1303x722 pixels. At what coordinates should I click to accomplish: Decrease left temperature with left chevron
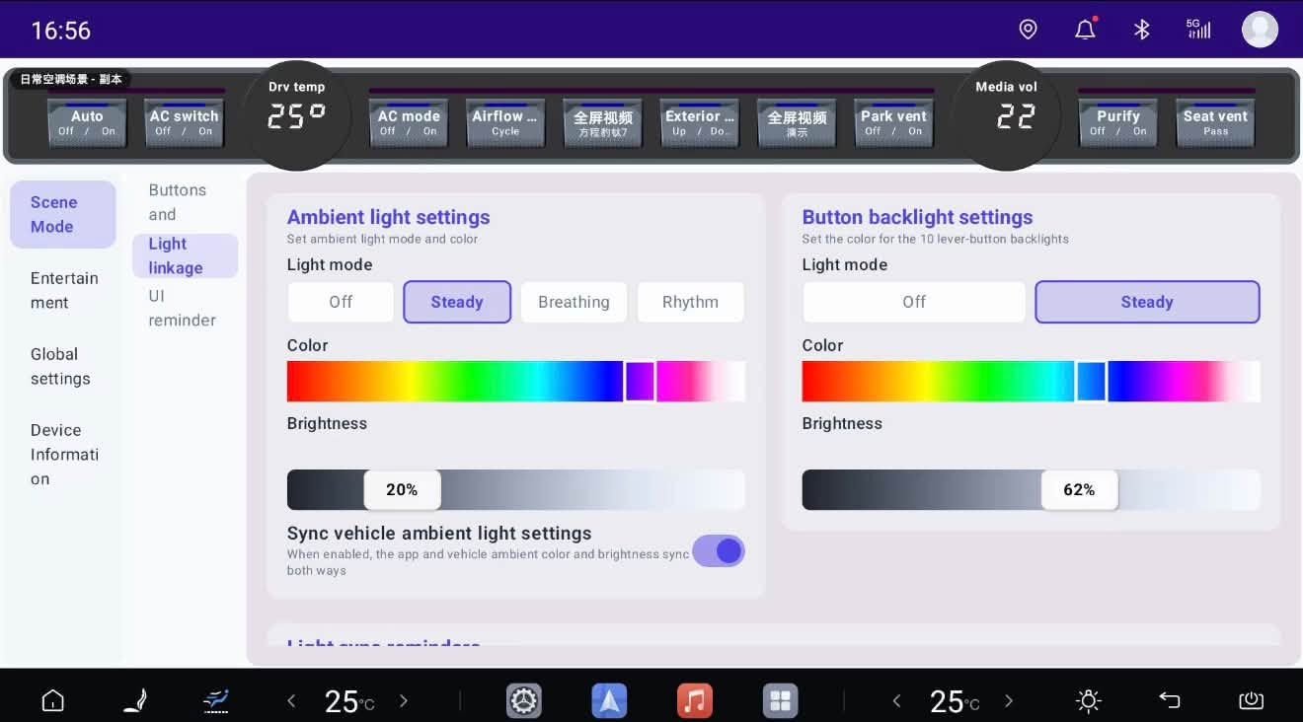click(291, 701)
